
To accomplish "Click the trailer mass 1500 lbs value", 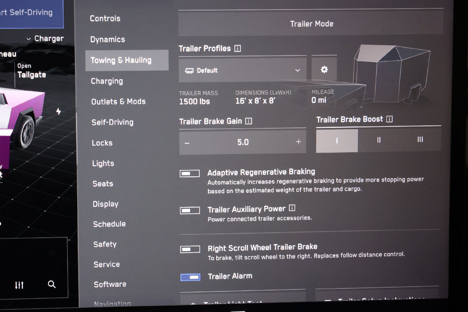I will (194, 101).
